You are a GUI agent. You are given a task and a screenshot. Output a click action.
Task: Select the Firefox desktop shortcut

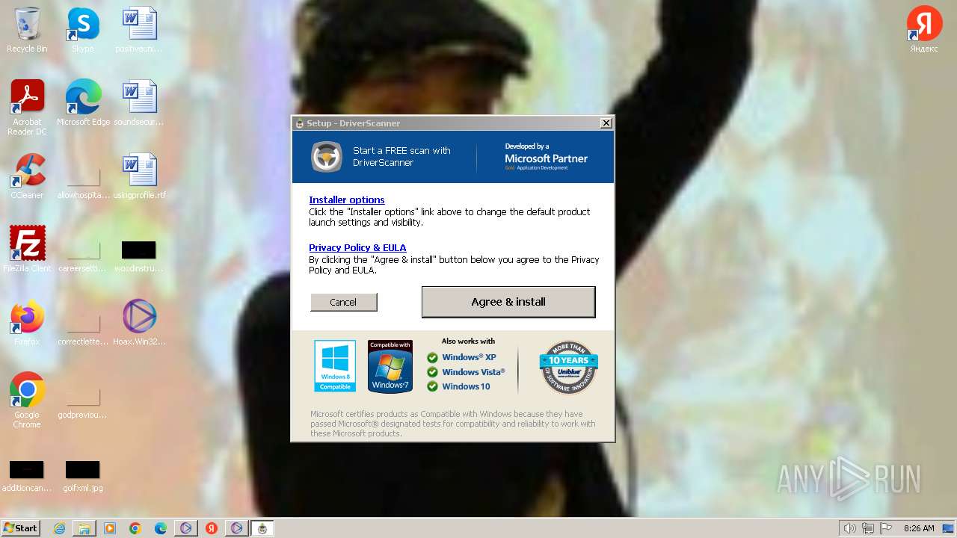click(x=28, y=323)
